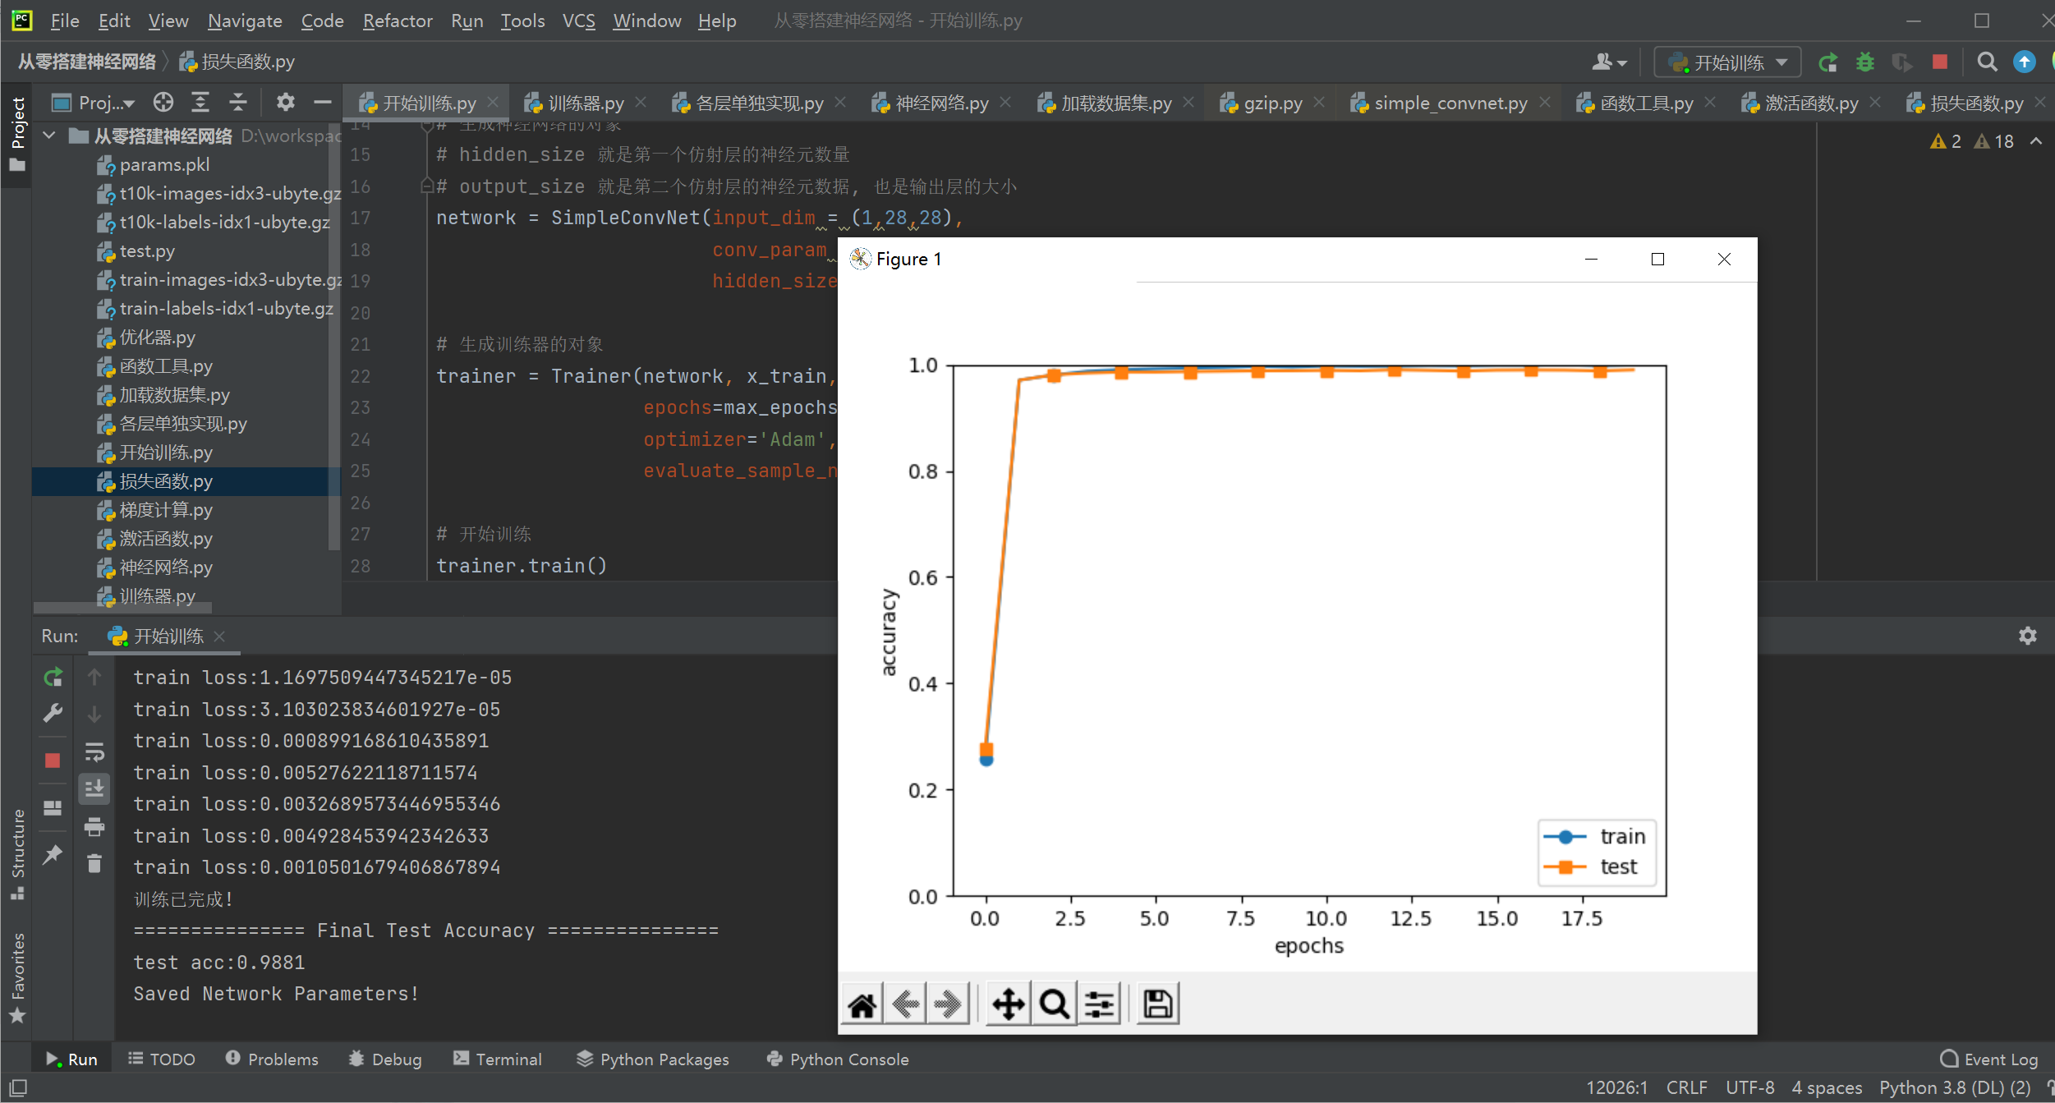Click the forward arrow in Figure 1 toolbar

point(948,1004)
